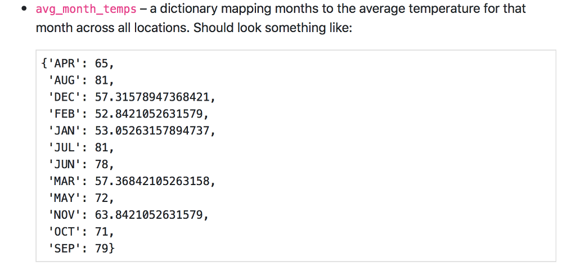Click the value 52.8421052631579
576x270 pixels.
148,114
